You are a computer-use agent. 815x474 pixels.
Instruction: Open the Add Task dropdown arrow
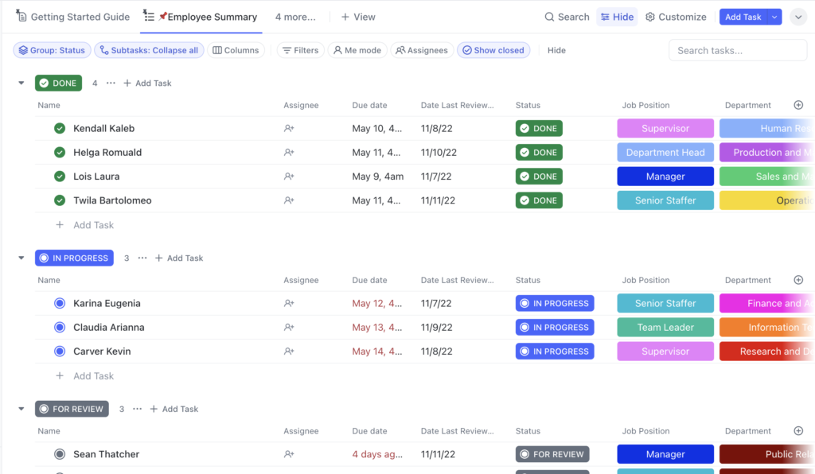coord(774,17)
